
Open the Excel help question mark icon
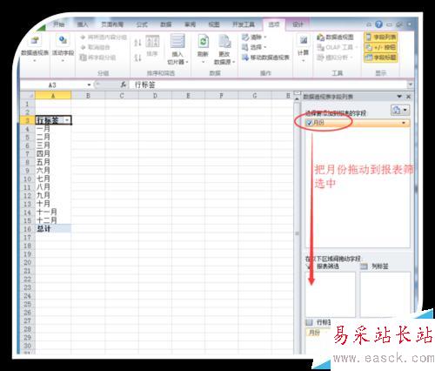pos(378,24)
